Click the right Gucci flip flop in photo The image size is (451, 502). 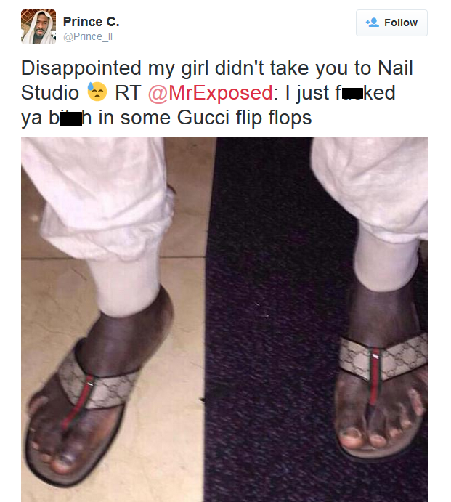point(383,397)
